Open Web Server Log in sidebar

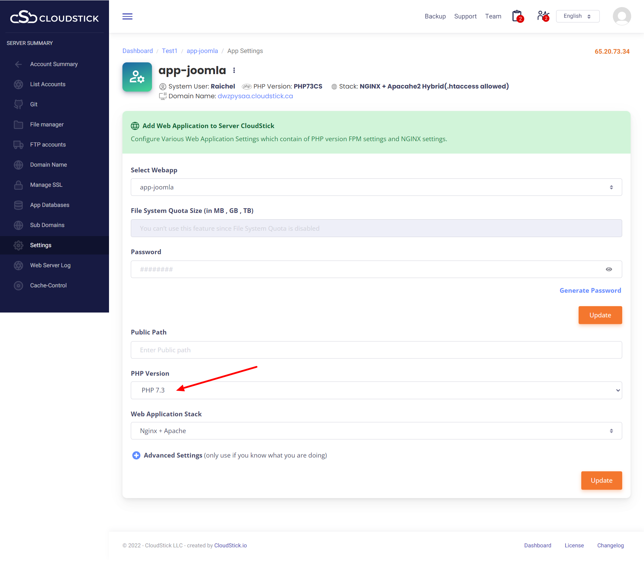click(50, 265)
